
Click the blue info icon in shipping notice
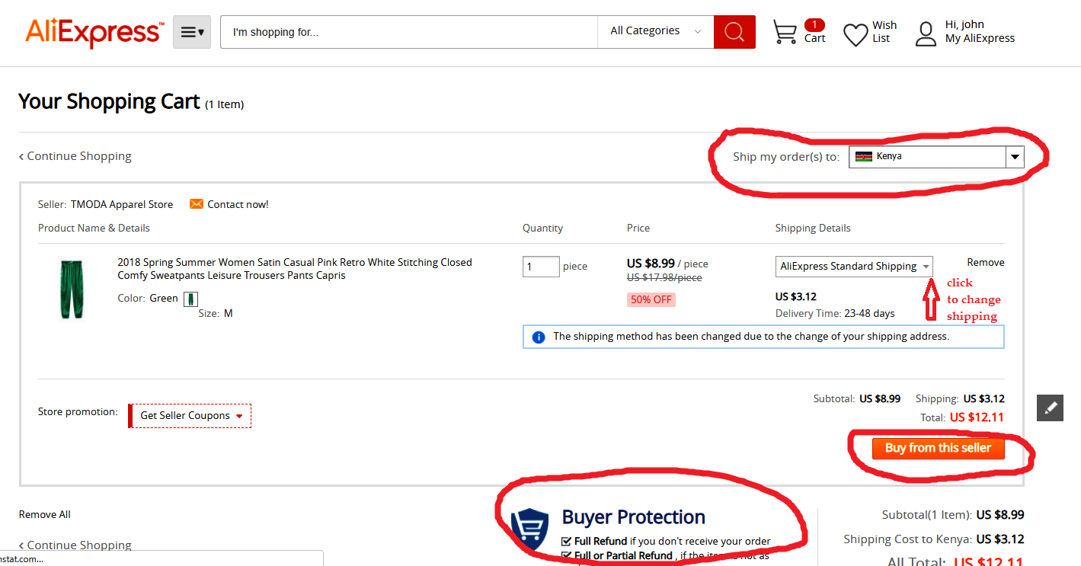coord(539,337)
